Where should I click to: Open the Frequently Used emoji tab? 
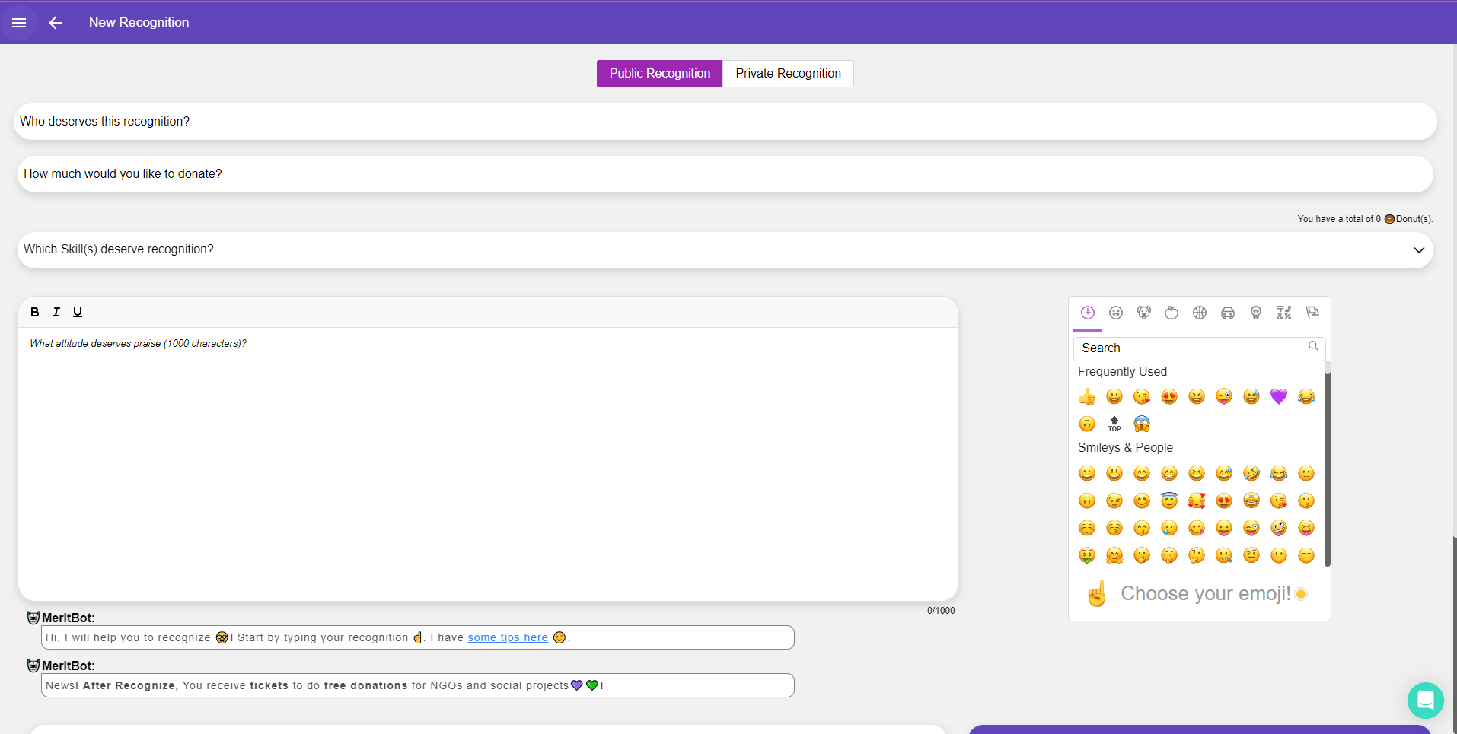tap(1088, 313)
